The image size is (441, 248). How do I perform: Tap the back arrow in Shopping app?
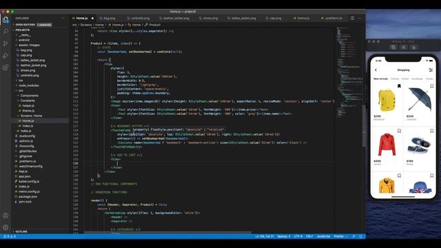click(376, 70)
